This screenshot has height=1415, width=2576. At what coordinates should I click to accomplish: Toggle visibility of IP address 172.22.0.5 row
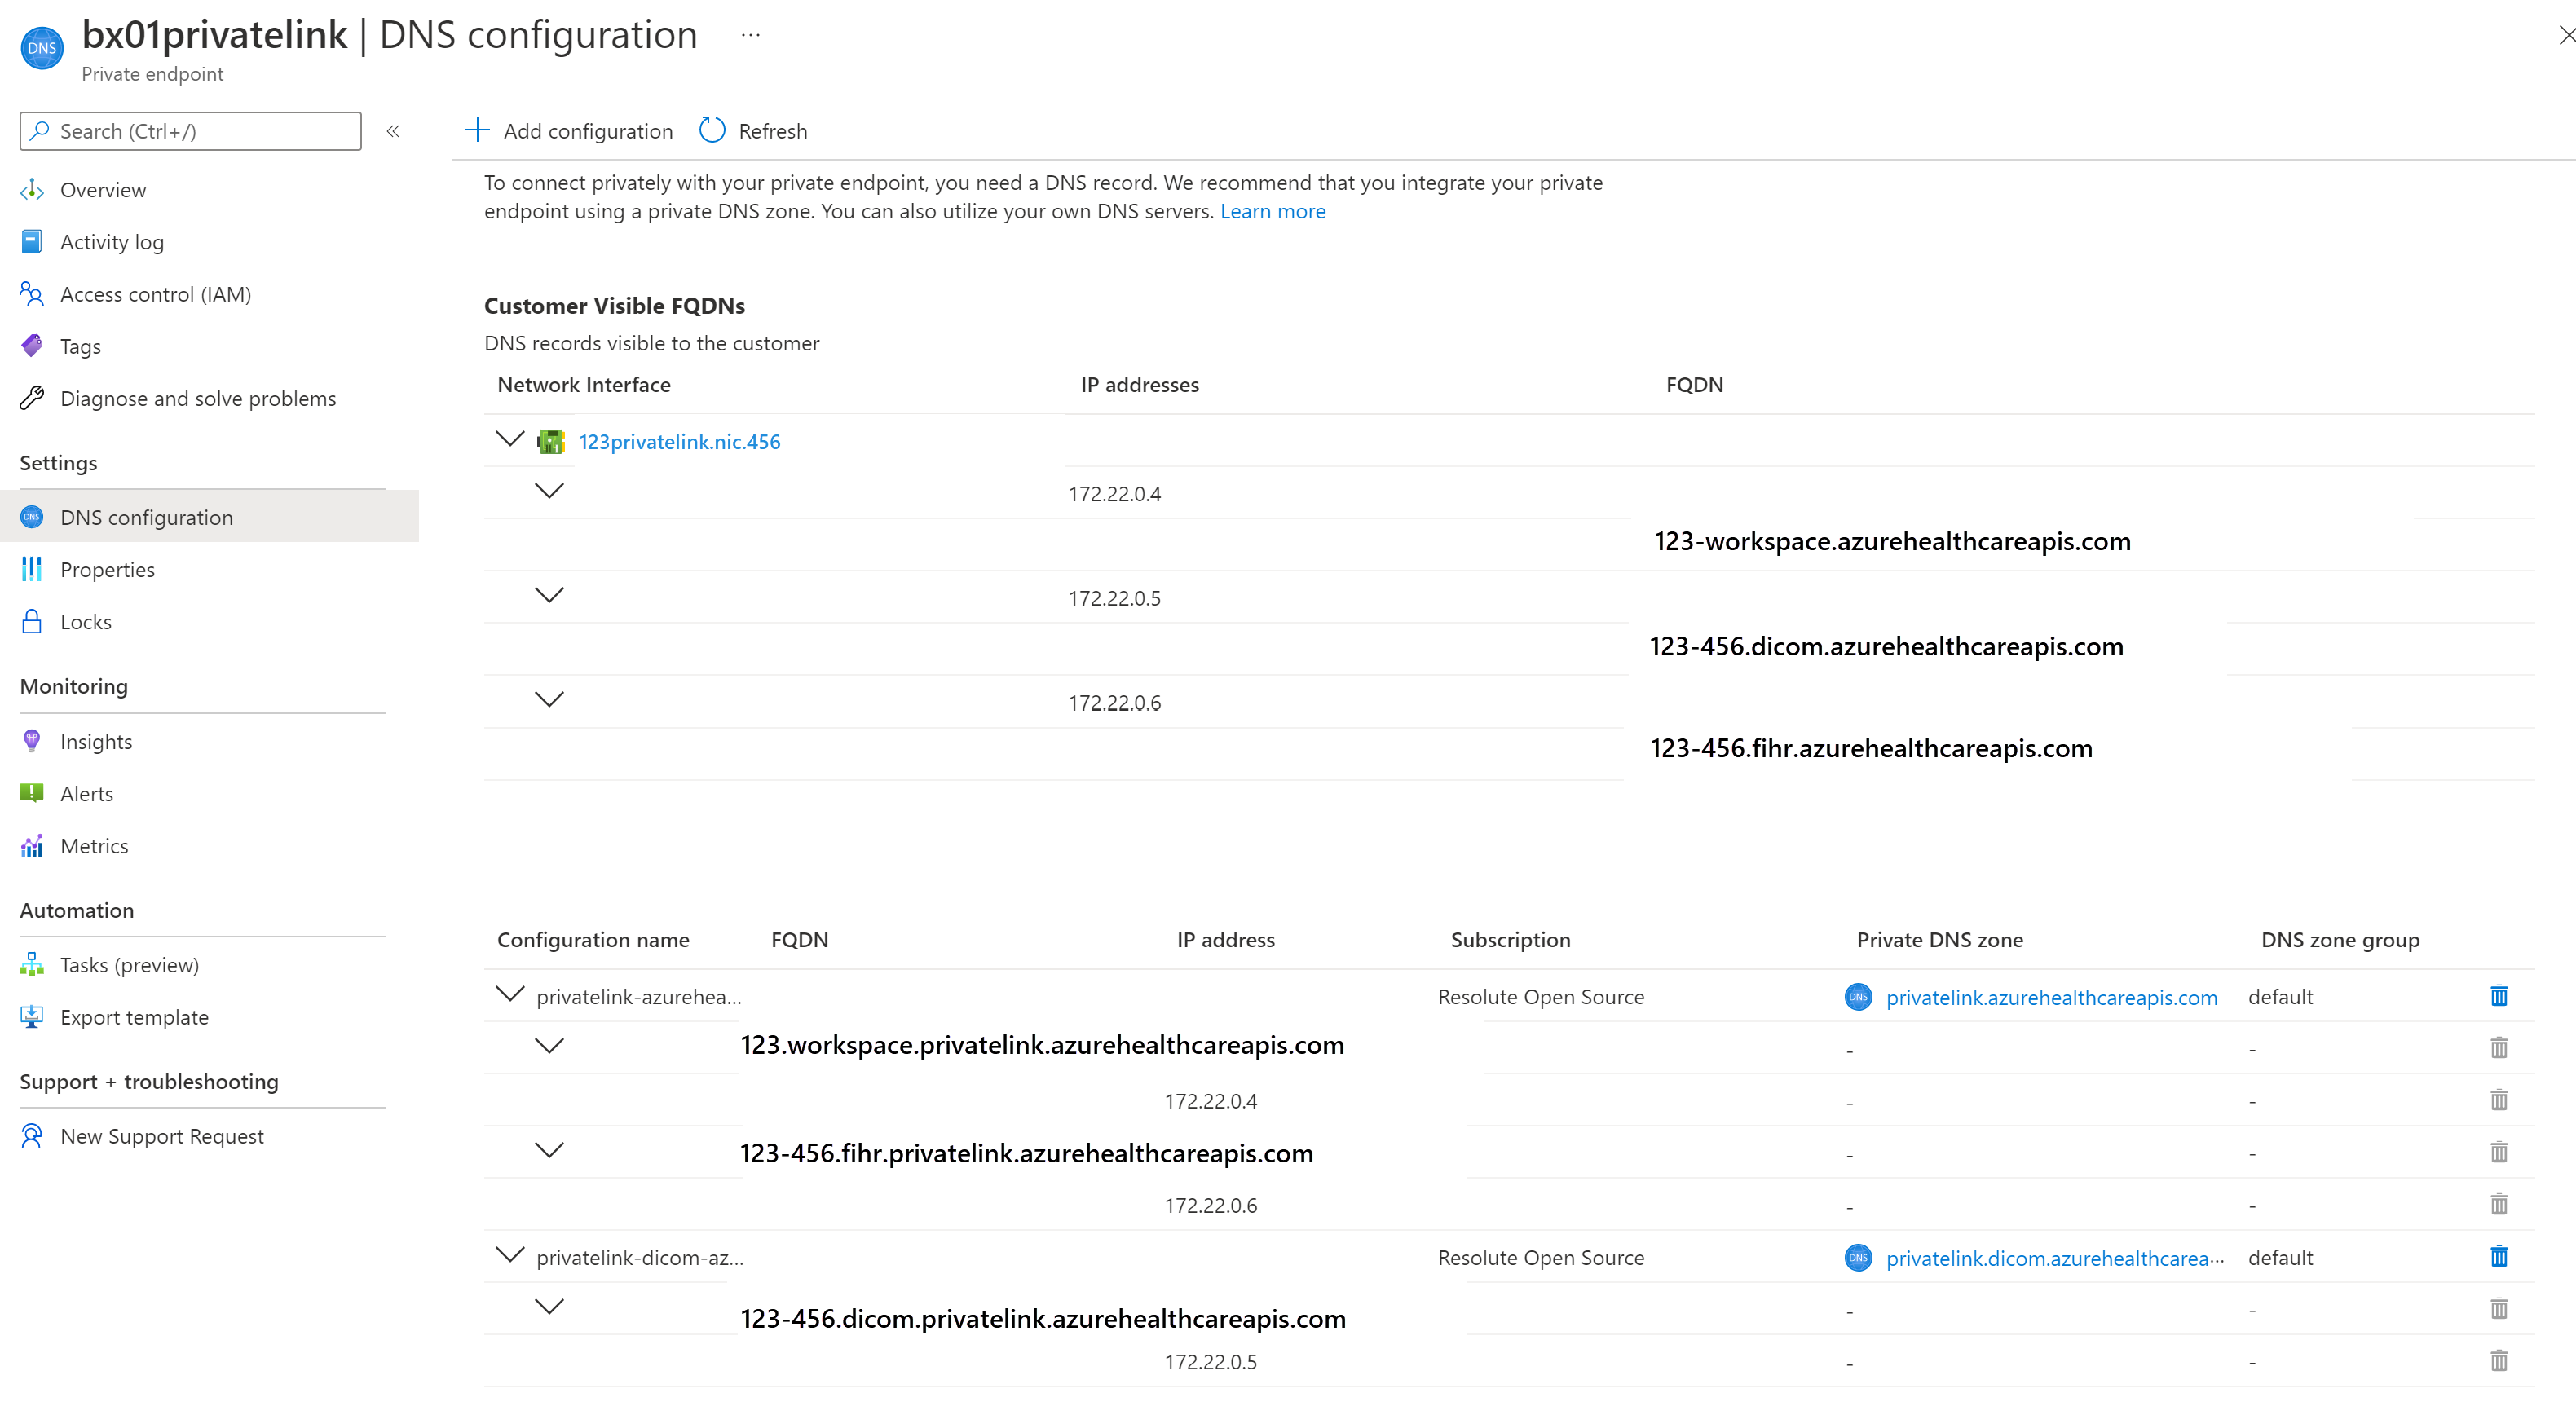549,597
